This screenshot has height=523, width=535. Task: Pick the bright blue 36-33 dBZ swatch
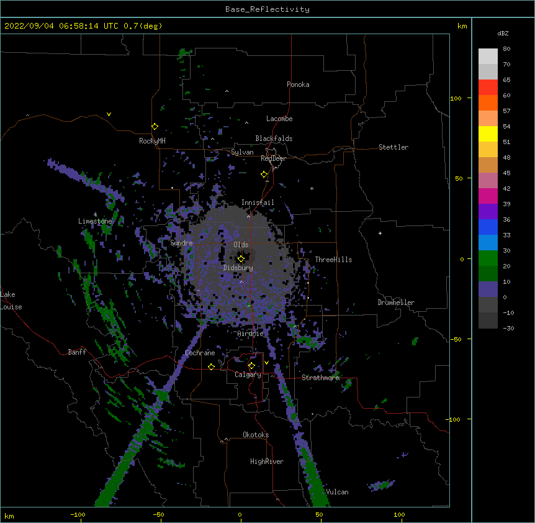point(488,227)
